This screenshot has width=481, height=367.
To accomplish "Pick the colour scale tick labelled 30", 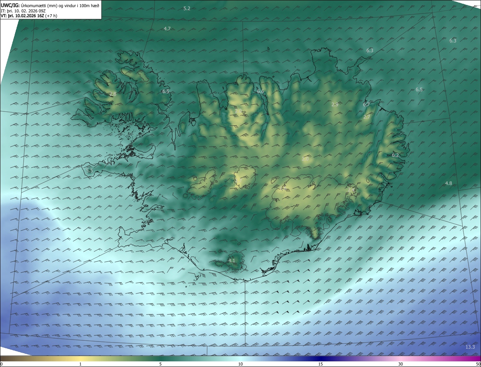I will point(401,364).
